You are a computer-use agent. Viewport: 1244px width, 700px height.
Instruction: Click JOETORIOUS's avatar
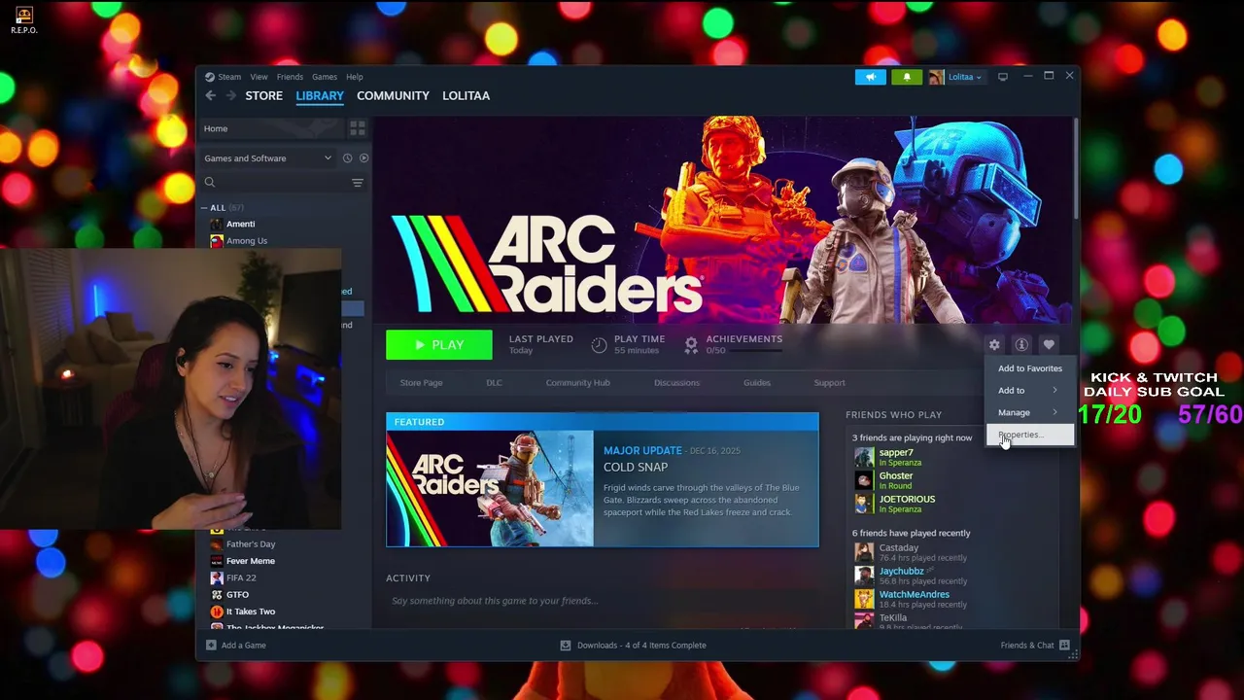coord(864,504)
